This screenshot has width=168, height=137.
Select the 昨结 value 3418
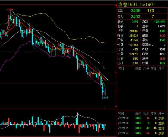162,54
